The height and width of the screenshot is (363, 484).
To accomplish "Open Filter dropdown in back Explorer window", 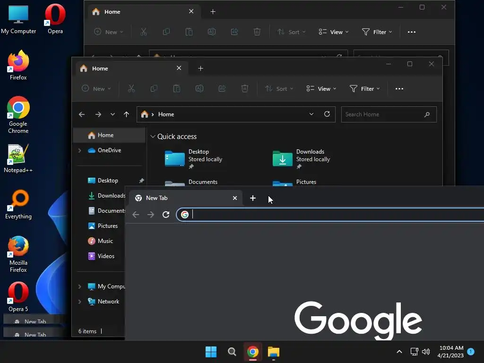I will 377,32.
